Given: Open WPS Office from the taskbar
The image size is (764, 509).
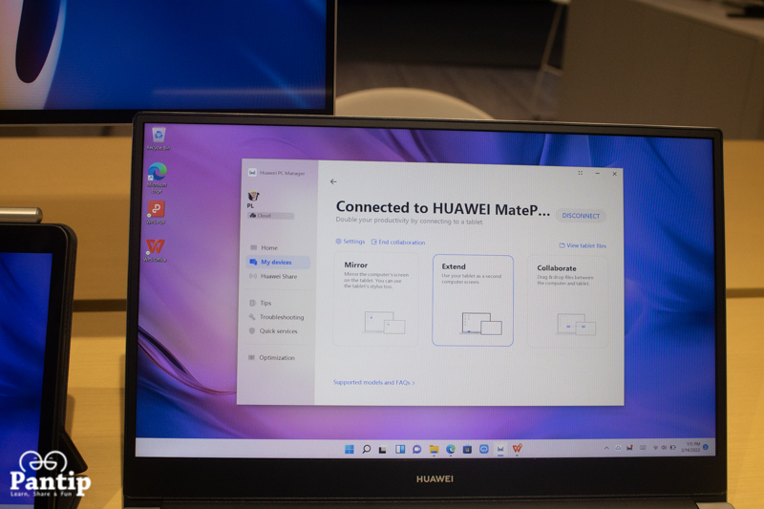Looking at the screenshot, I should pos(517,449).
